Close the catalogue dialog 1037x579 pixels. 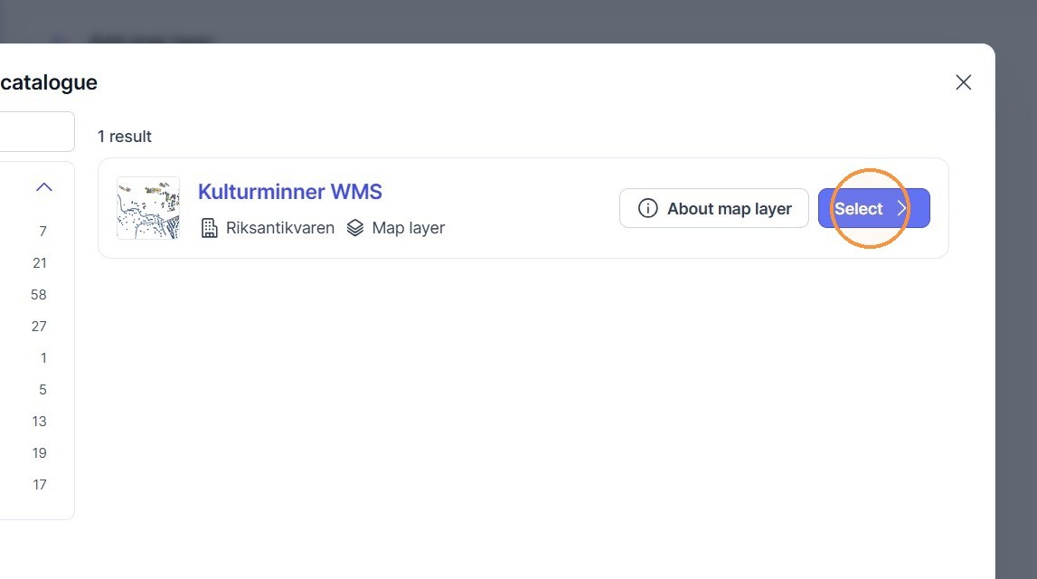tap(963, 82)
